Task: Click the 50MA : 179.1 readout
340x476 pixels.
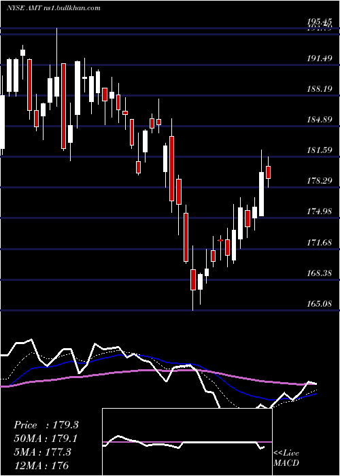Action: tap(46, 439)
